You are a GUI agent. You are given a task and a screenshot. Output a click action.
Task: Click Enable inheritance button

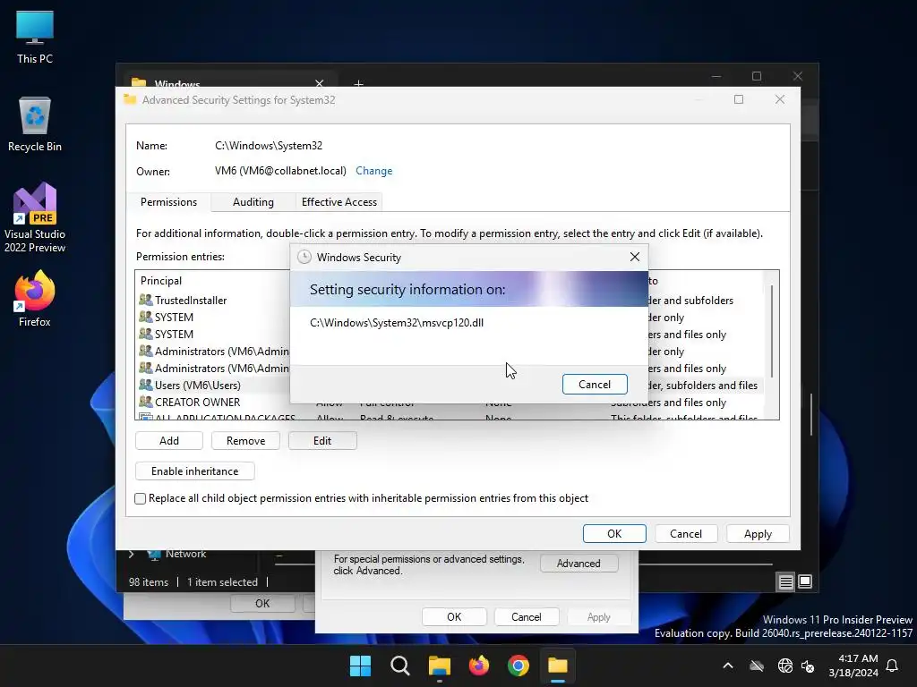[194, 471]
